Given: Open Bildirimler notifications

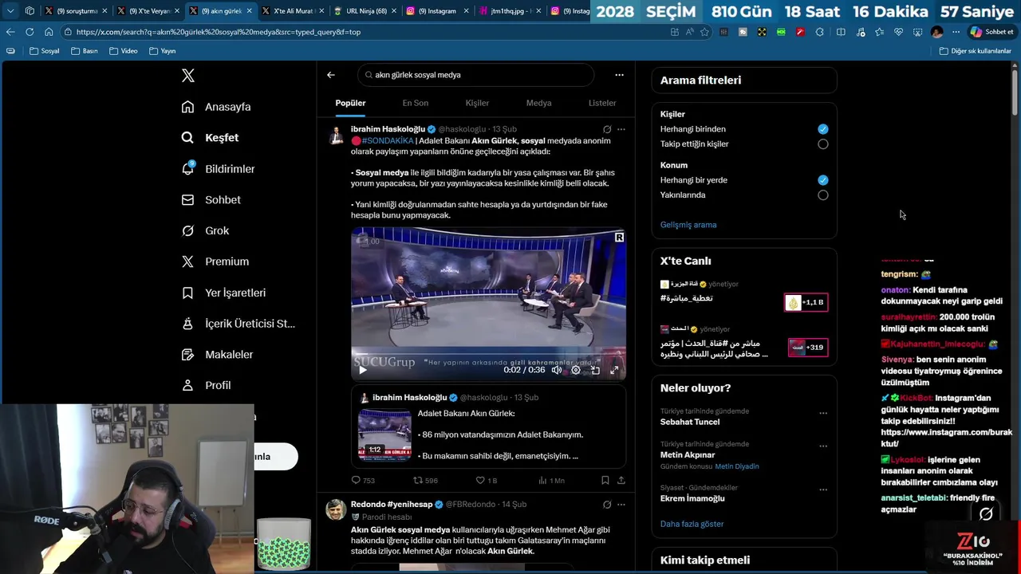Looking at the screenshot, I should (x=219, y=169).
